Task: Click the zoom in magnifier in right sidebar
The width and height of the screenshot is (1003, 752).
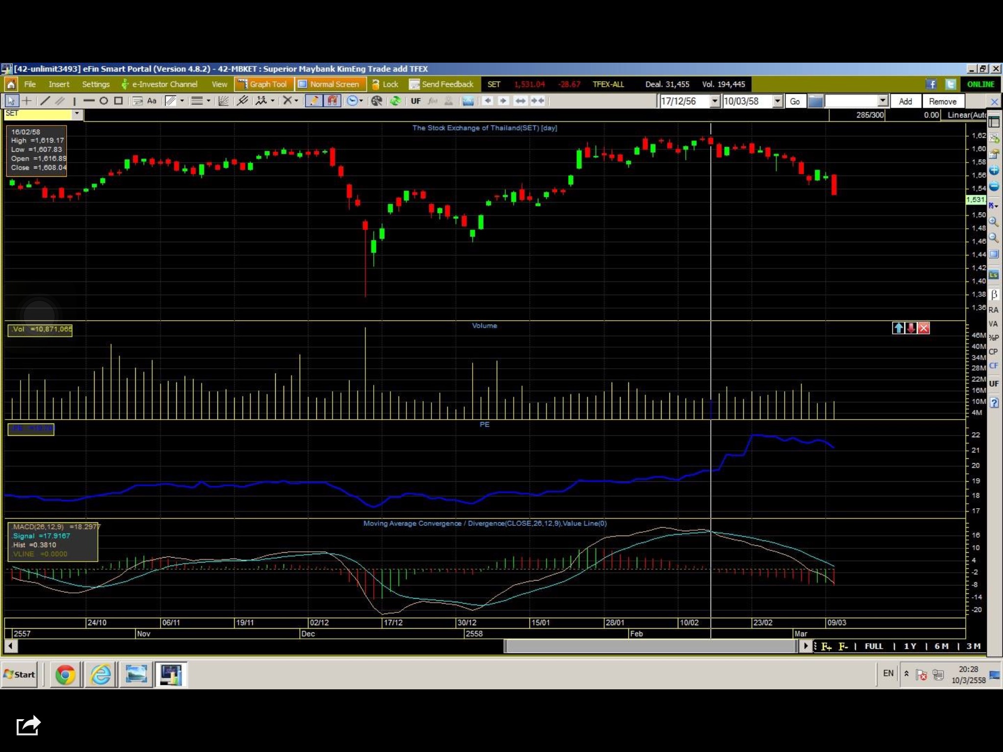Action: pos(993,222)
